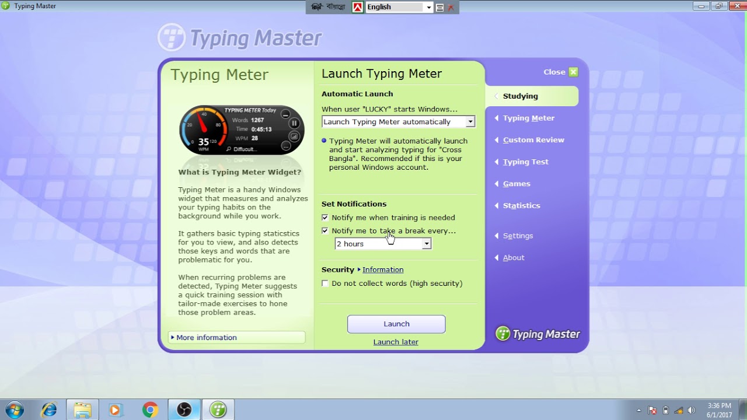This screenshot has height=420, width=747.
Task: Click the red A icon in language bar
Action: [x=357, y=7]
